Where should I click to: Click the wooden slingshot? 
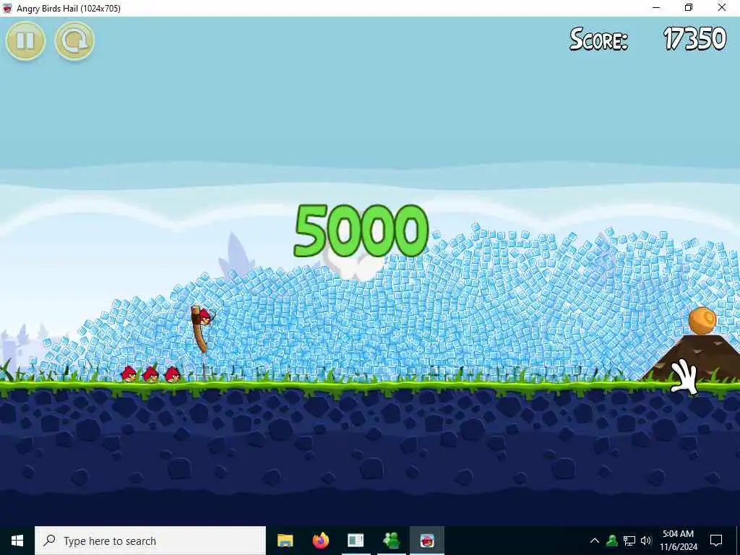(199, 330)
